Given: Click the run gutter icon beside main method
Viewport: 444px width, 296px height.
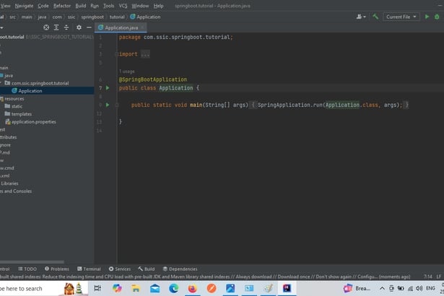Looking at the screenshot, I should pyautogui.click(x=108, y=105).
